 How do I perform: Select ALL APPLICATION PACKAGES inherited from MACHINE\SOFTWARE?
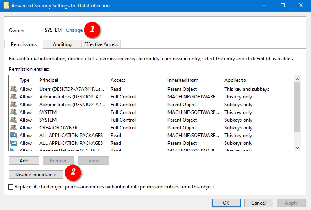click(71, 136)
